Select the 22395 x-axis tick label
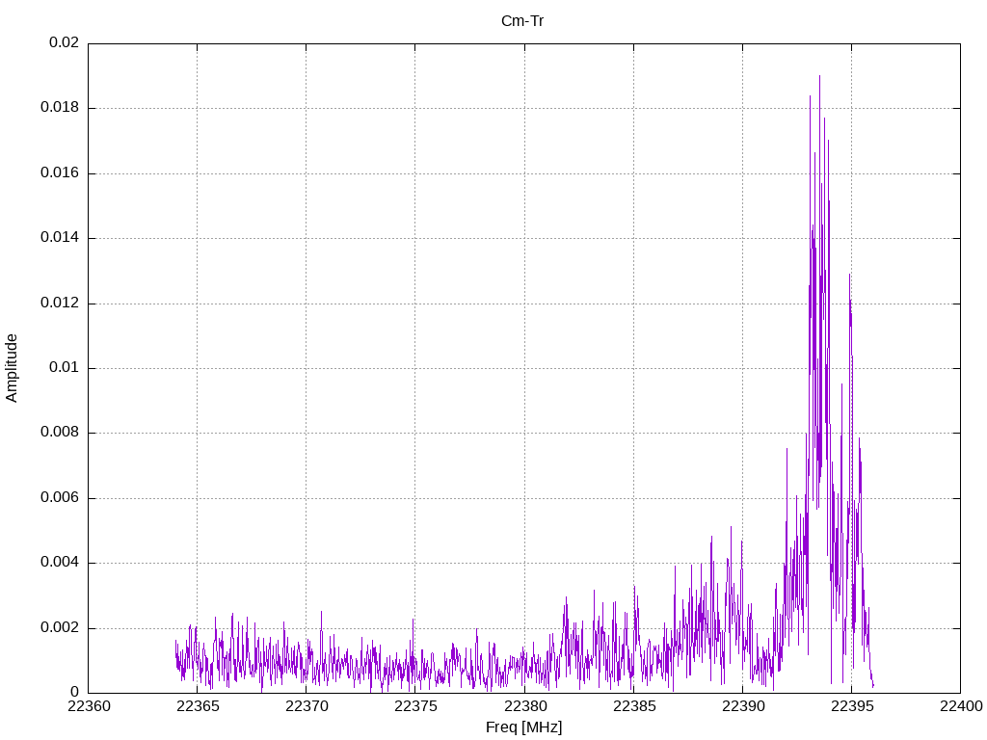 pos(851,706)
